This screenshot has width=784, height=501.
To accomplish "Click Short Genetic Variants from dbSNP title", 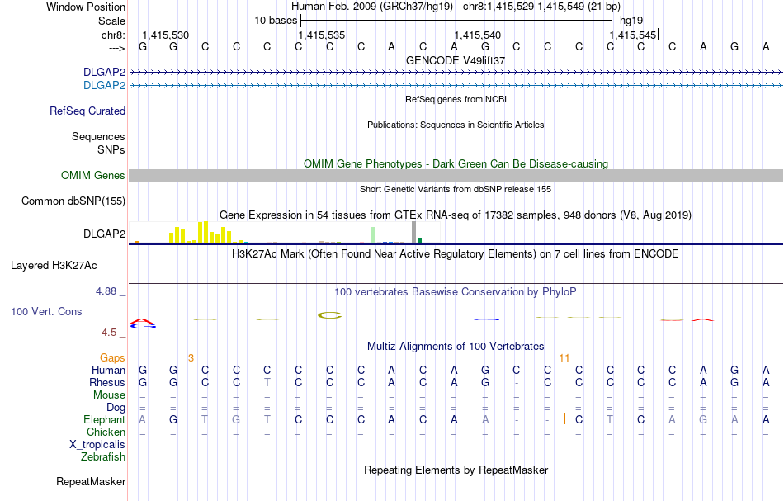I will (456, 189).
